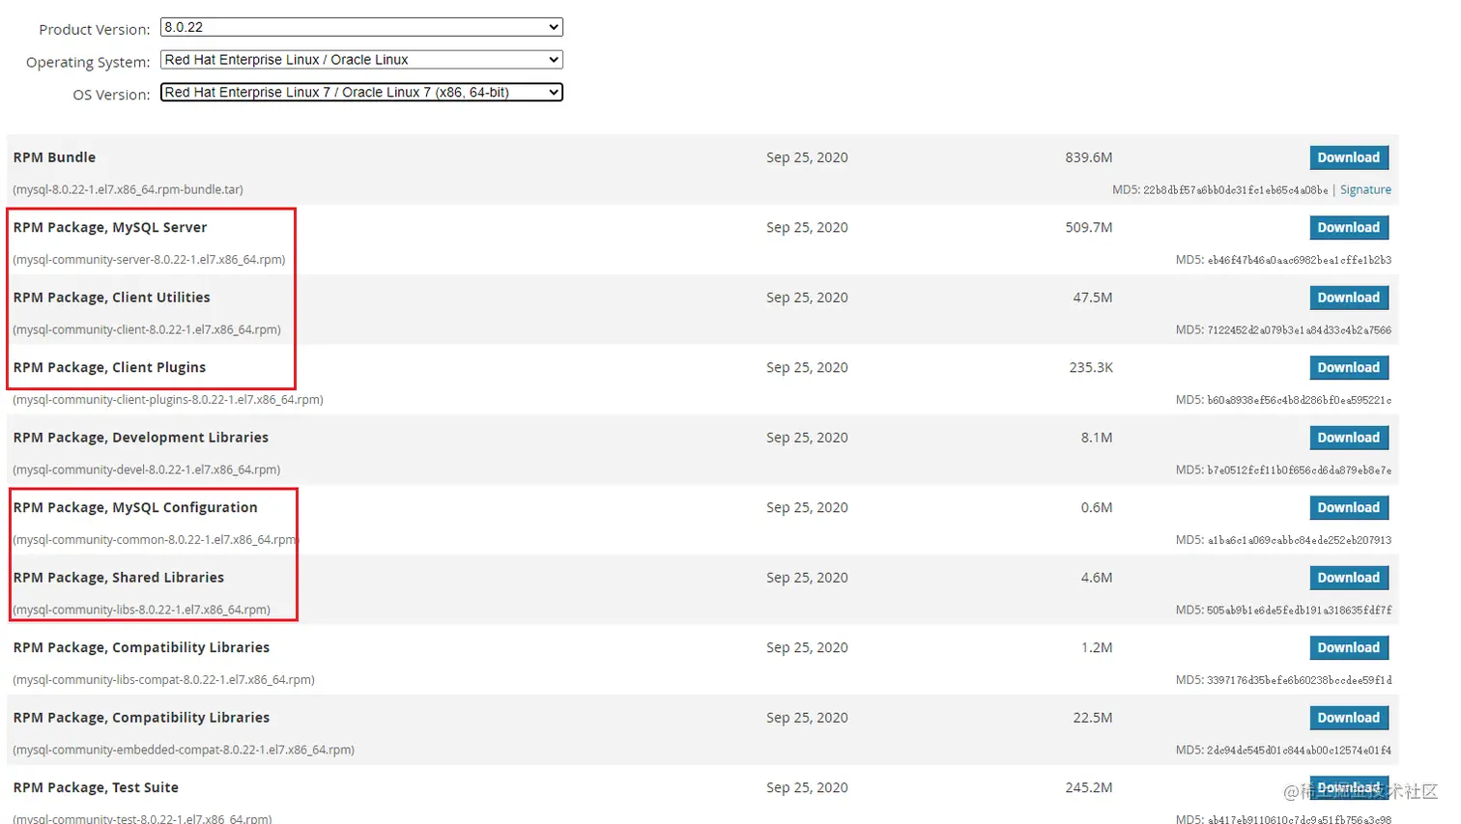Viewport: 1461px width, 824px height.
Task: Open the Signature link for RPM Bundle
Action: (1365, 190)
